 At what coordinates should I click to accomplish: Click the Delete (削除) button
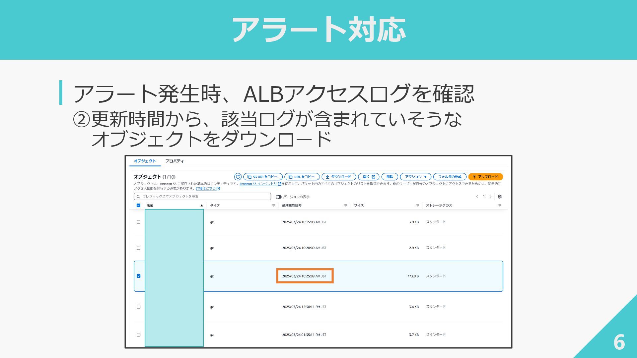point(389,177)
